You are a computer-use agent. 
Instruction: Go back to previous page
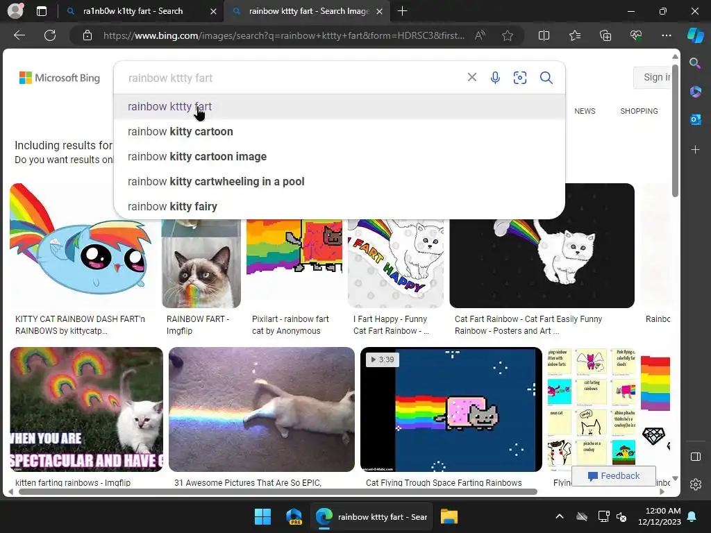[x=19, y=35]
